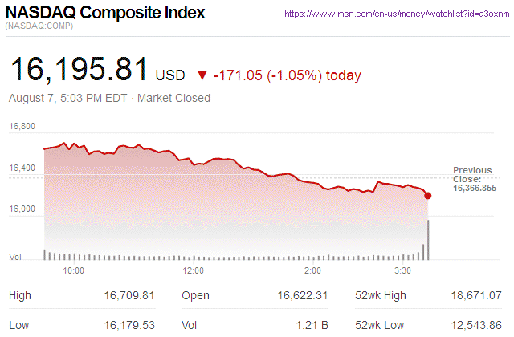
Task: Click the 10:00 time axis label
Action: (x=74, y=270)
